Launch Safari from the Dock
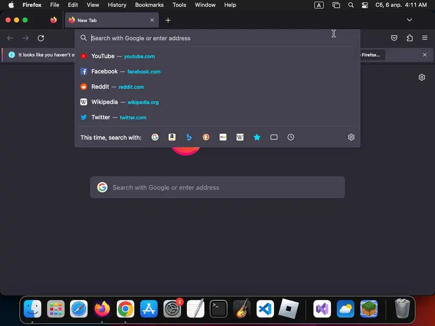The height and width of the screenshot is (326, 435). (79, 309)
